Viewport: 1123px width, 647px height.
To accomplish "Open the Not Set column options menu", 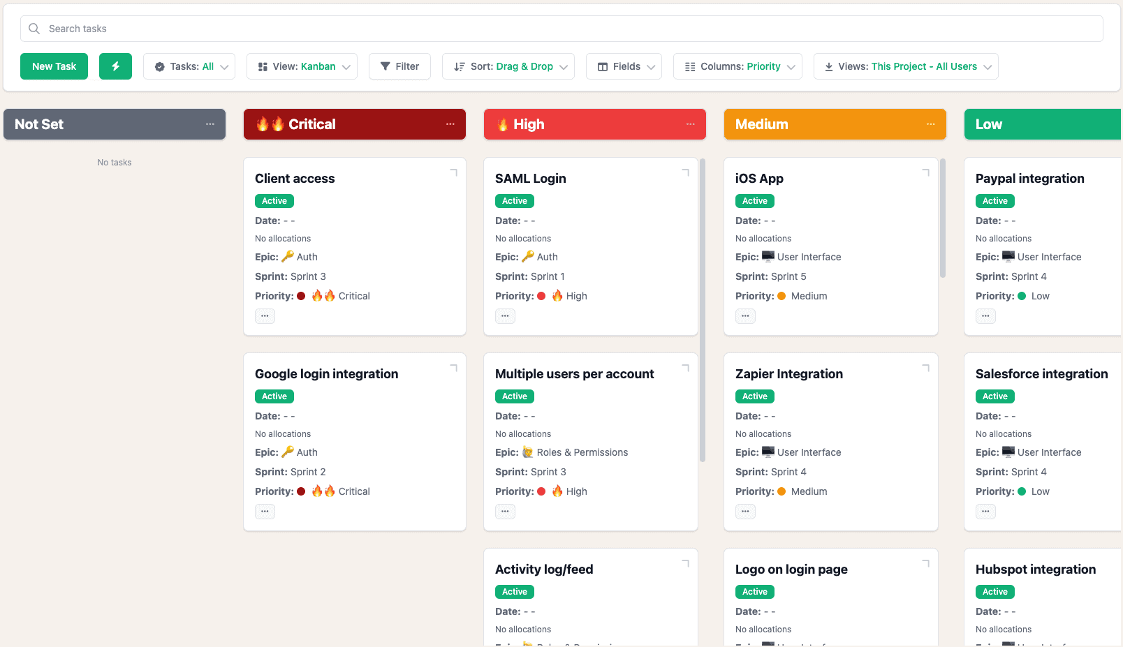I will click(210, 124).
